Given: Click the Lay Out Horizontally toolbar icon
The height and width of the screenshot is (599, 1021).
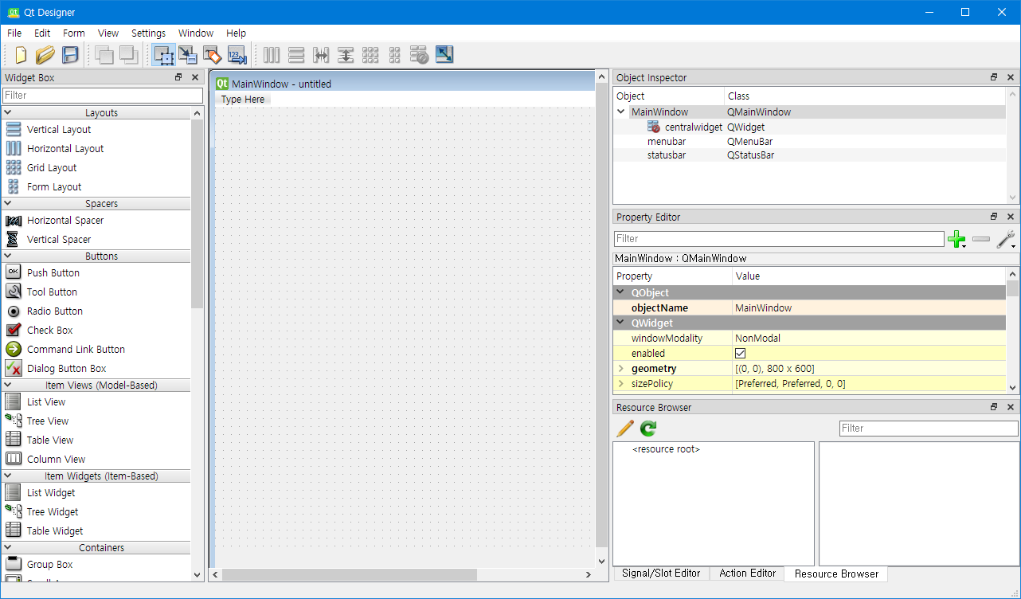Looking at the screenshot, I should click(x=272, y=55).
